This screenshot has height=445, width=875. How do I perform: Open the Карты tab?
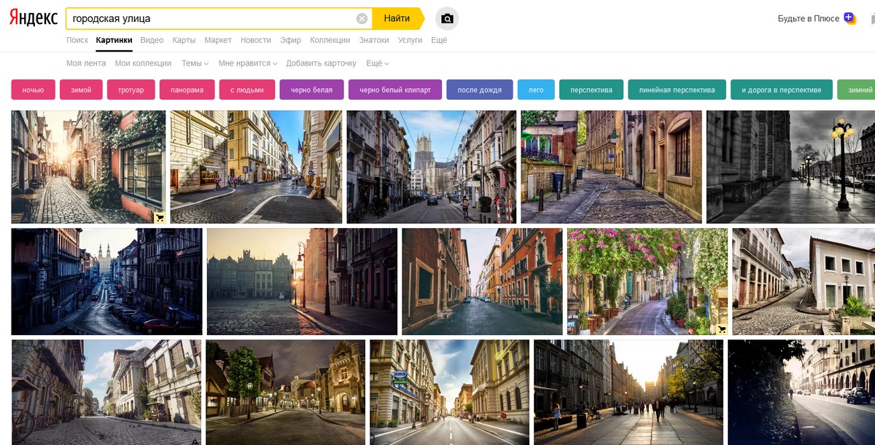184,40
